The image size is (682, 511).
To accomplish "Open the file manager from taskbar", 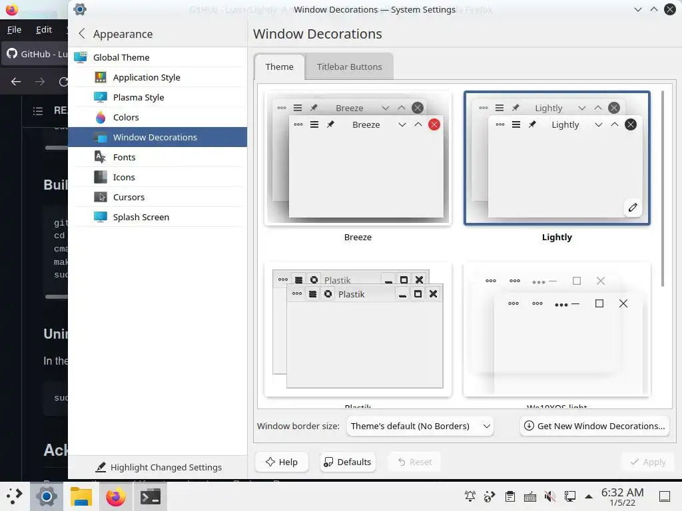I will [81, 496].
